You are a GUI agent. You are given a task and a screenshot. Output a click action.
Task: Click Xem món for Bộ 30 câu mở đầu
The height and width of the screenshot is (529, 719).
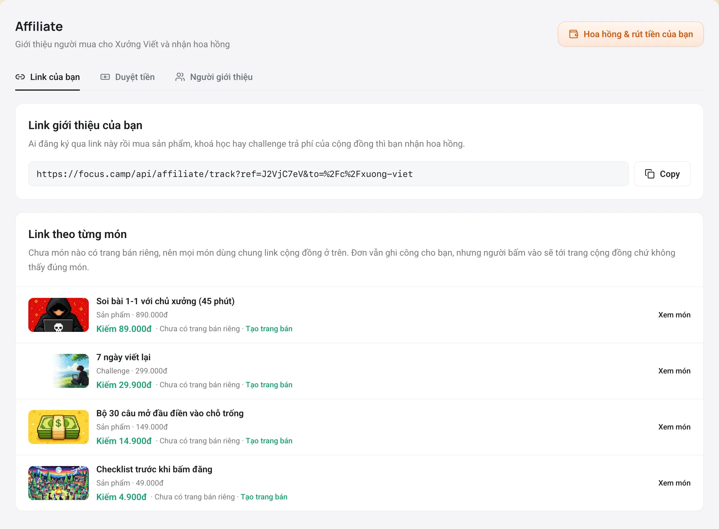coord(674,427)
